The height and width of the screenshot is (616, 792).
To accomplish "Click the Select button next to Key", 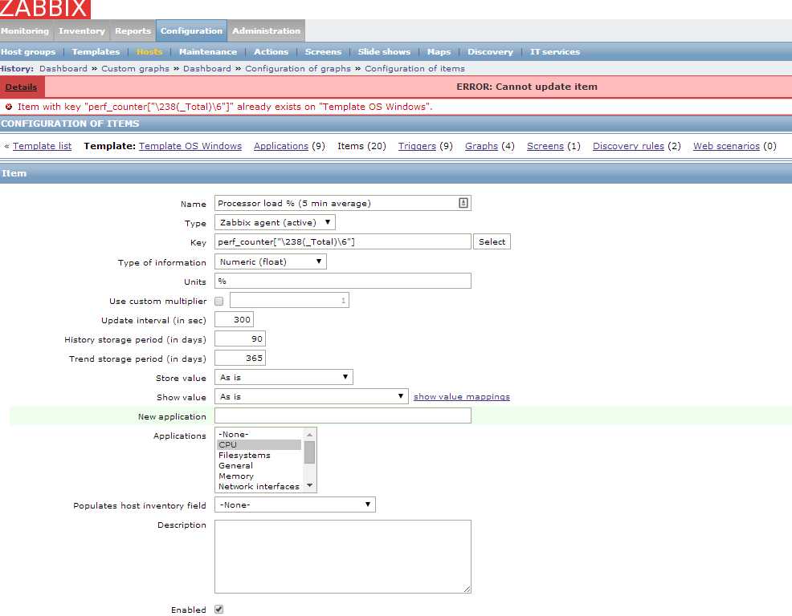I will [x=492, y=241].
